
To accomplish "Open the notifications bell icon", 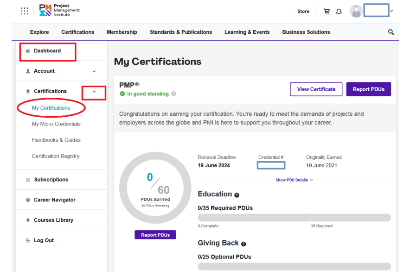I will [x=339, y=12].
